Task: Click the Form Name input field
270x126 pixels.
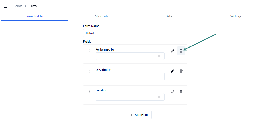Action: (x=135, y=33)
